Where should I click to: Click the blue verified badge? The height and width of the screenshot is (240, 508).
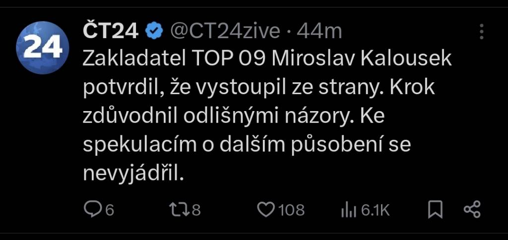pyautogui.click(x=153, y=31)
